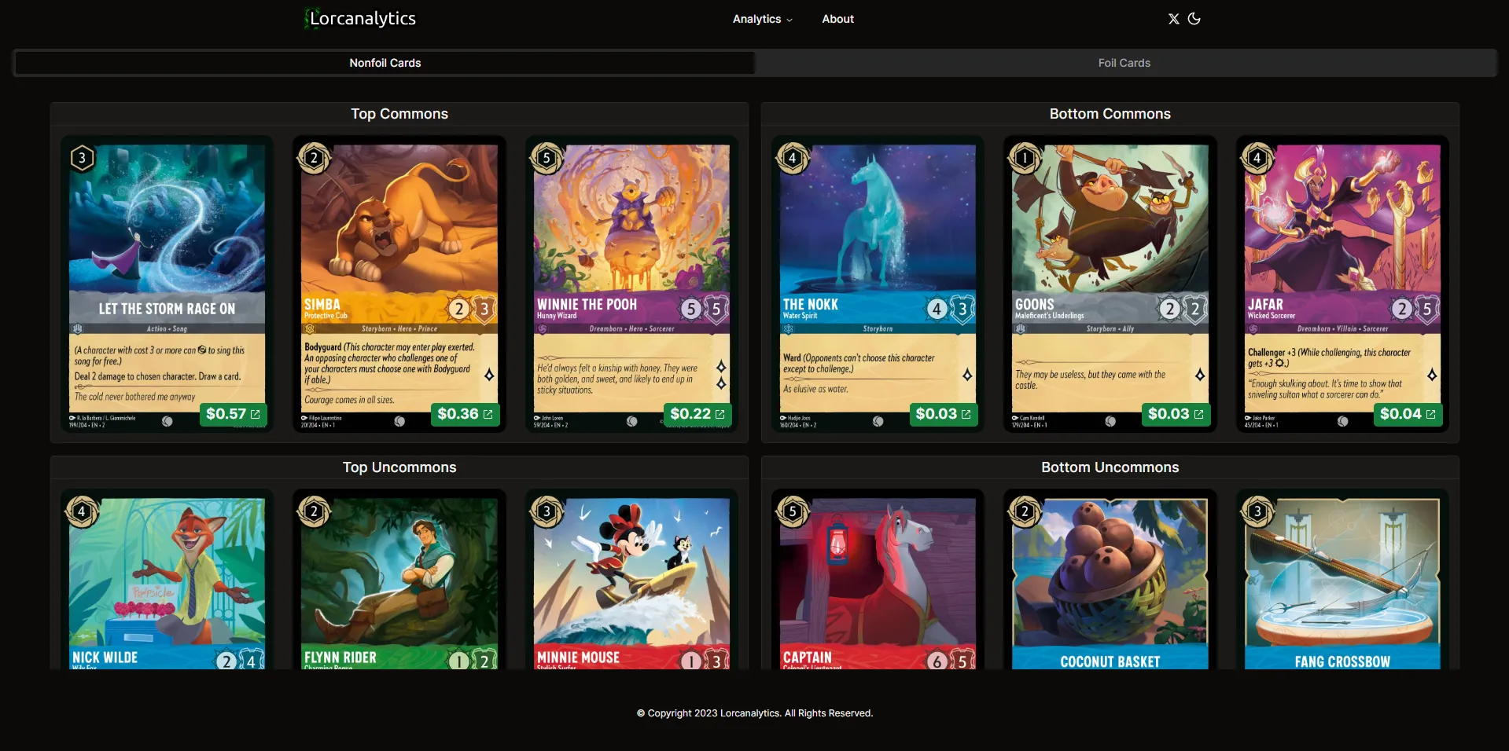1509x751 pixels.
Task: View the Jafar Wicked Sorcerer card
Action: [1342, 285]
